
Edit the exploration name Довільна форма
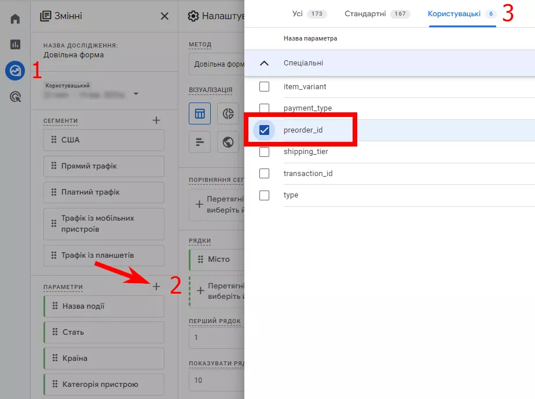(74, 55)
